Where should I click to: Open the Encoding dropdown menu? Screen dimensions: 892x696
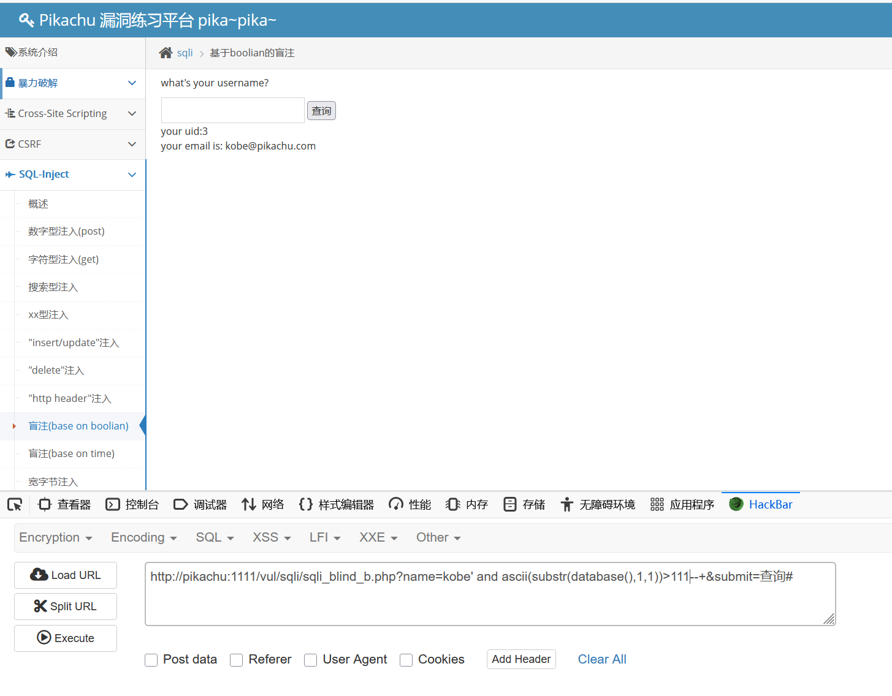144,537
